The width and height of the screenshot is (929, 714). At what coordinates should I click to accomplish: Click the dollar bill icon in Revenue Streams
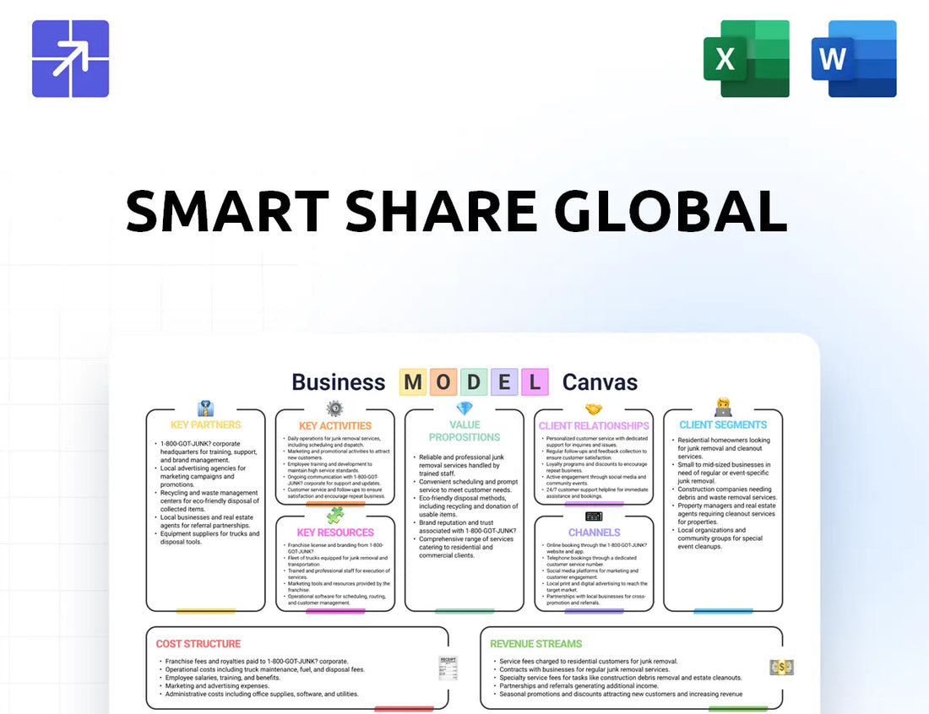(x=781, y=668)
